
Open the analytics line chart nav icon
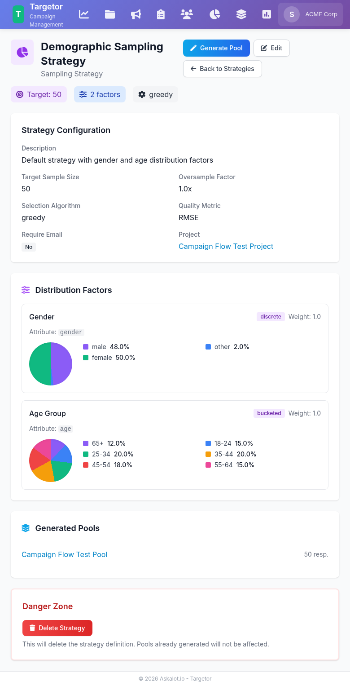click(84, 14)
